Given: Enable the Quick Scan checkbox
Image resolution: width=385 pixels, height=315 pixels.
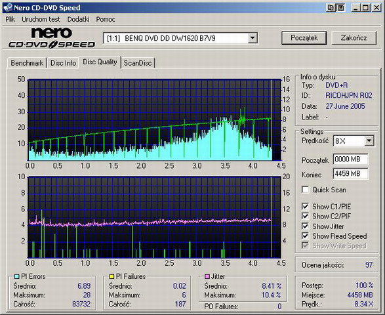Looking at the screenshot, I should pos(305,190).
